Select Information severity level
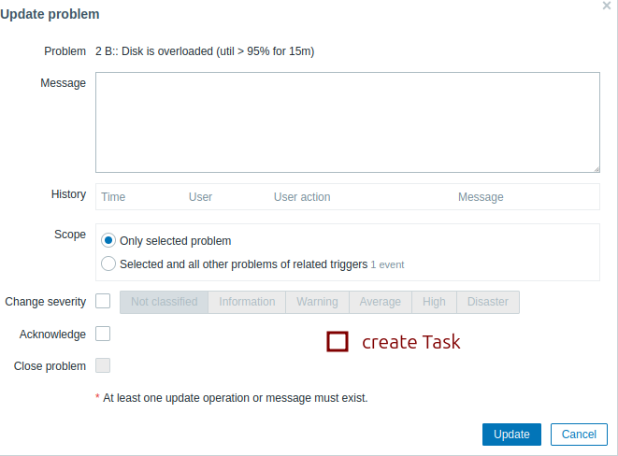 247,302
